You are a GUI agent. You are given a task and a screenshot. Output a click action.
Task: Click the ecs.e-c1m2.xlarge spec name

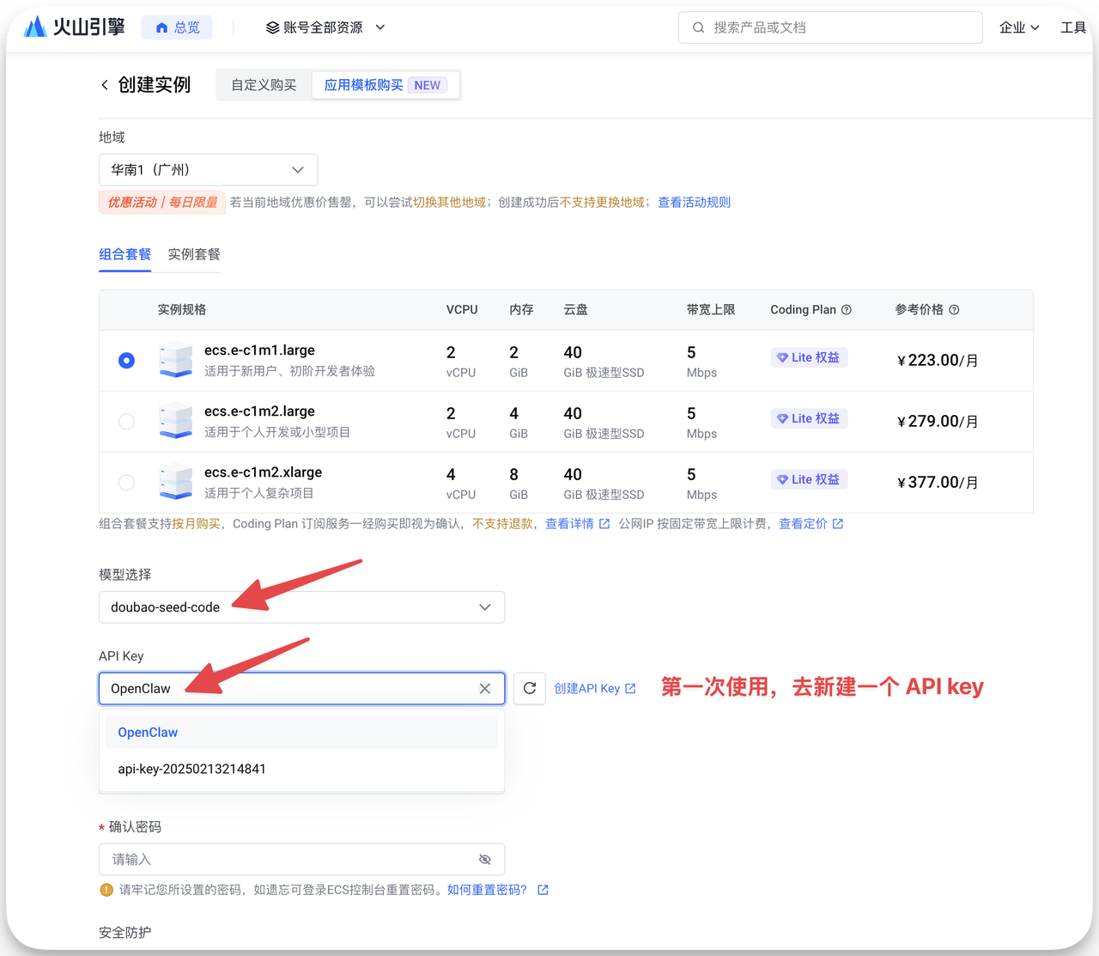pos(263,472)
